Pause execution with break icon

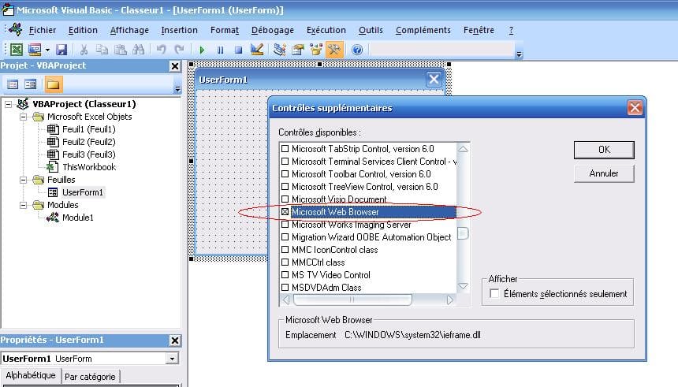[x=220, y=50]
